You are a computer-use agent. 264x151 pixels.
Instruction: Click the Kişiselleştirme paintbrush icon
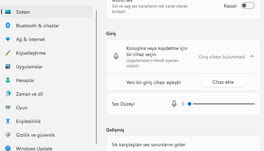8,53
